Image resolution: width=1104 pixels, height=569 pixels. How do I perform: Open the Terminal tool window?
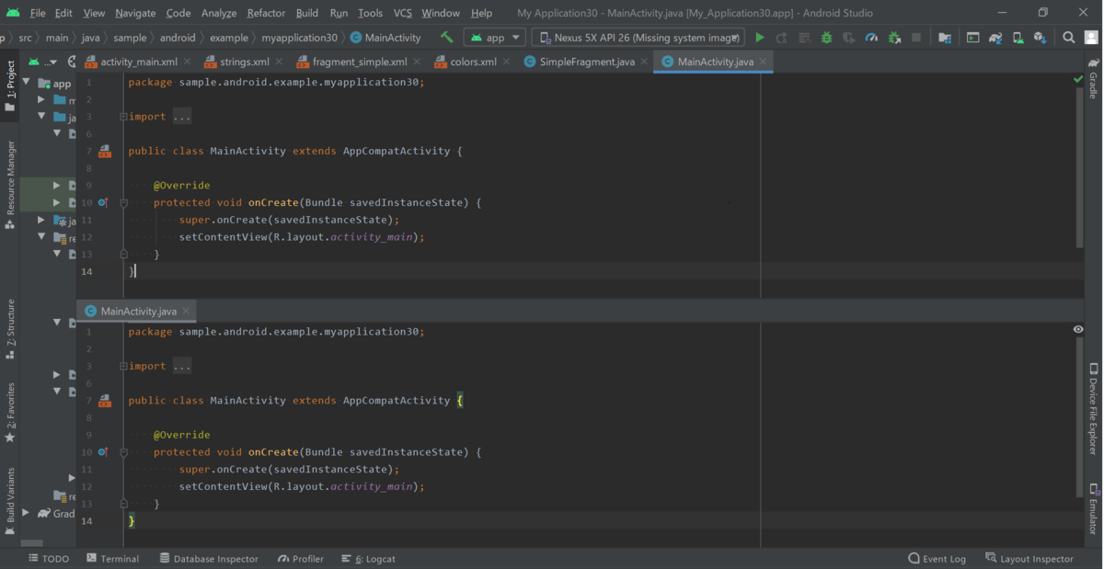tap(112, 558)
